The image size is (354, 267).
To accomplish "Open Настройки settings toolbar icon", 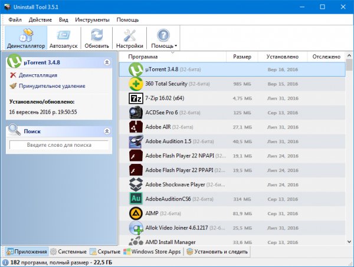I will click(130, 38).
